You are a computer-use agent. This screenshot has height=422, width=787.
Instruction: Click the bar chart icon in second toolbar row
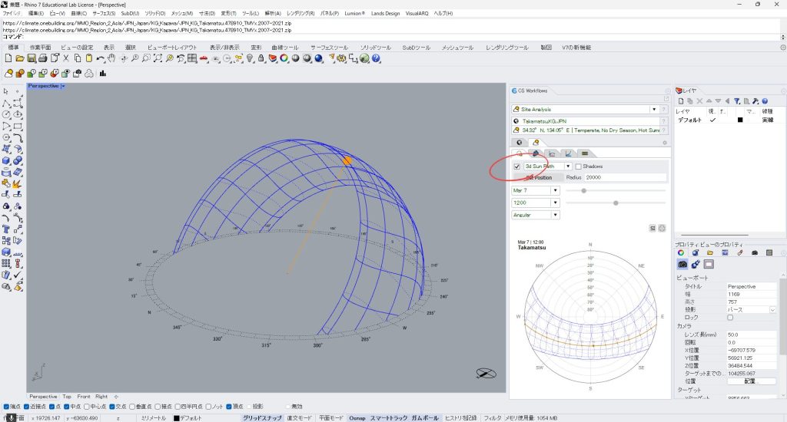click(101, 74)
